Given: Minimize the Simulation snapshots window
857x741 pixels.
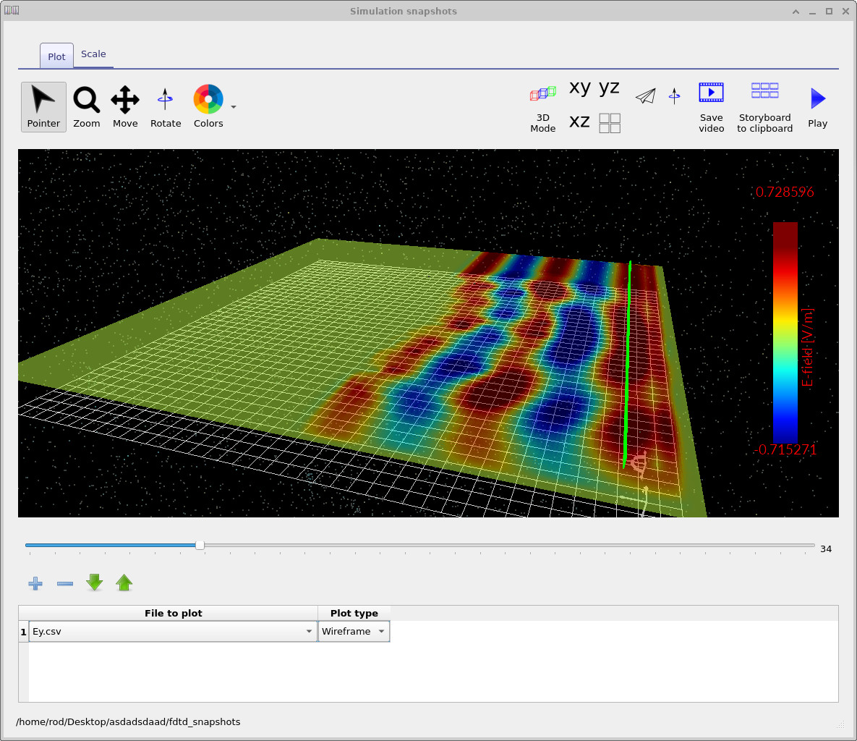Looking at the screenshot, I should pos(813,12).
